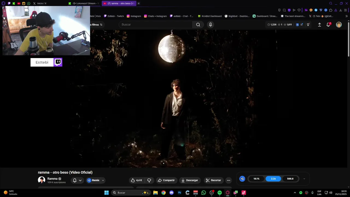350x197 pixels.
Task: Open a new browser tab
Action: click(139, 3)
